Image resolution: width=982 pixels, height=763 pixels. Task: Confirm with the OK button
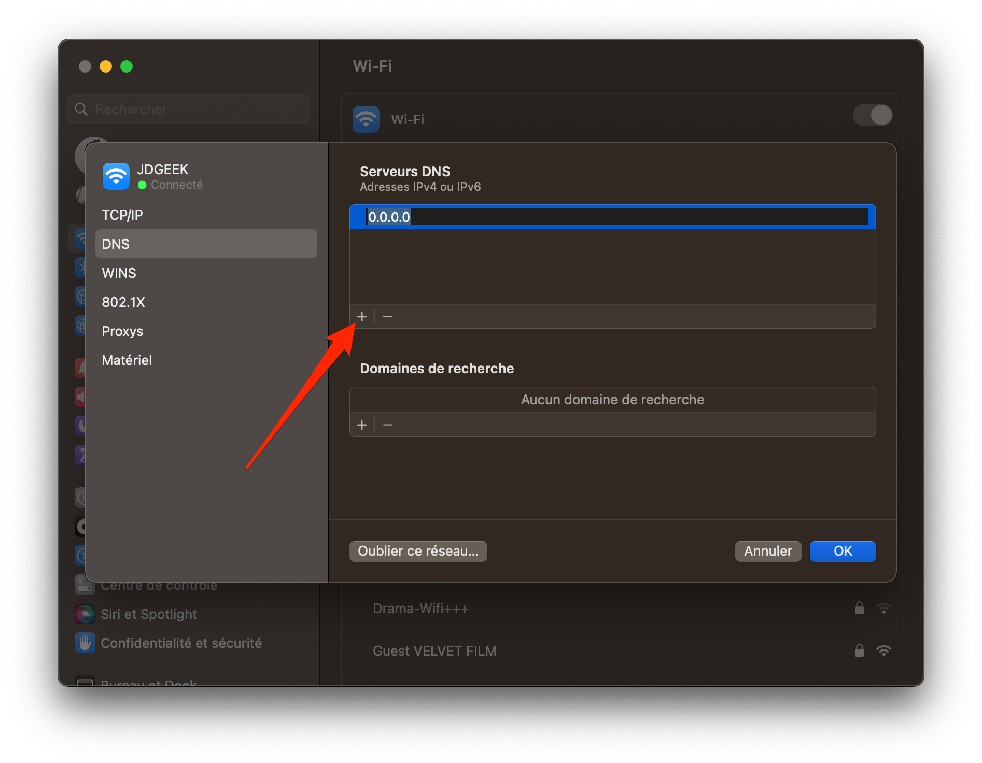click(x=843, y=551)
